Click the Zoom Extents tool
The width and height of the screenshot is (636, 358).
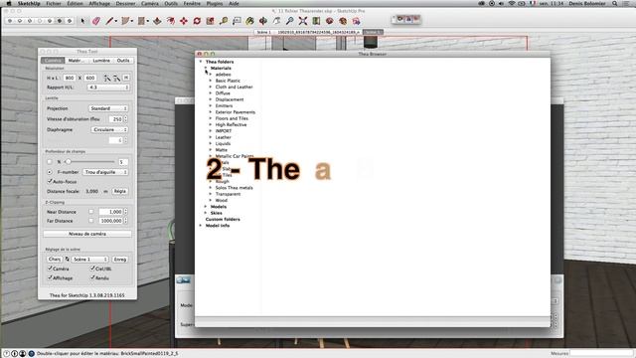click(x=303, y=21)
